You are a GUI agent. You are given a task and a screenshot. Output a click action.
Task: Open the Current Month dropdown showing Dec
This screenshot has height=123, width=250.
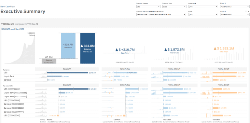[148, 7]
